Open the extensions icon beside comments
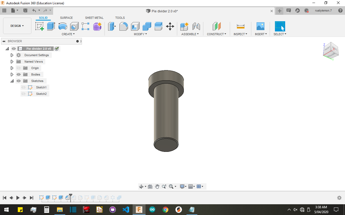 pyautogui.click(x=298, y=11)
